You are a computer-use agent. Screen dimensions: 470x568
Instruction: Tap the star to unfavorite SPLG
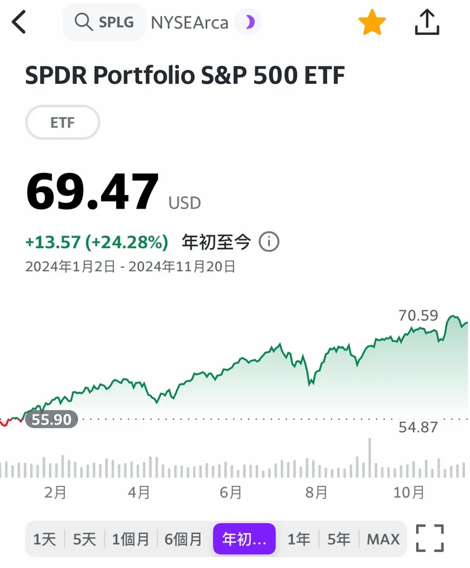(x=373, y=22)
